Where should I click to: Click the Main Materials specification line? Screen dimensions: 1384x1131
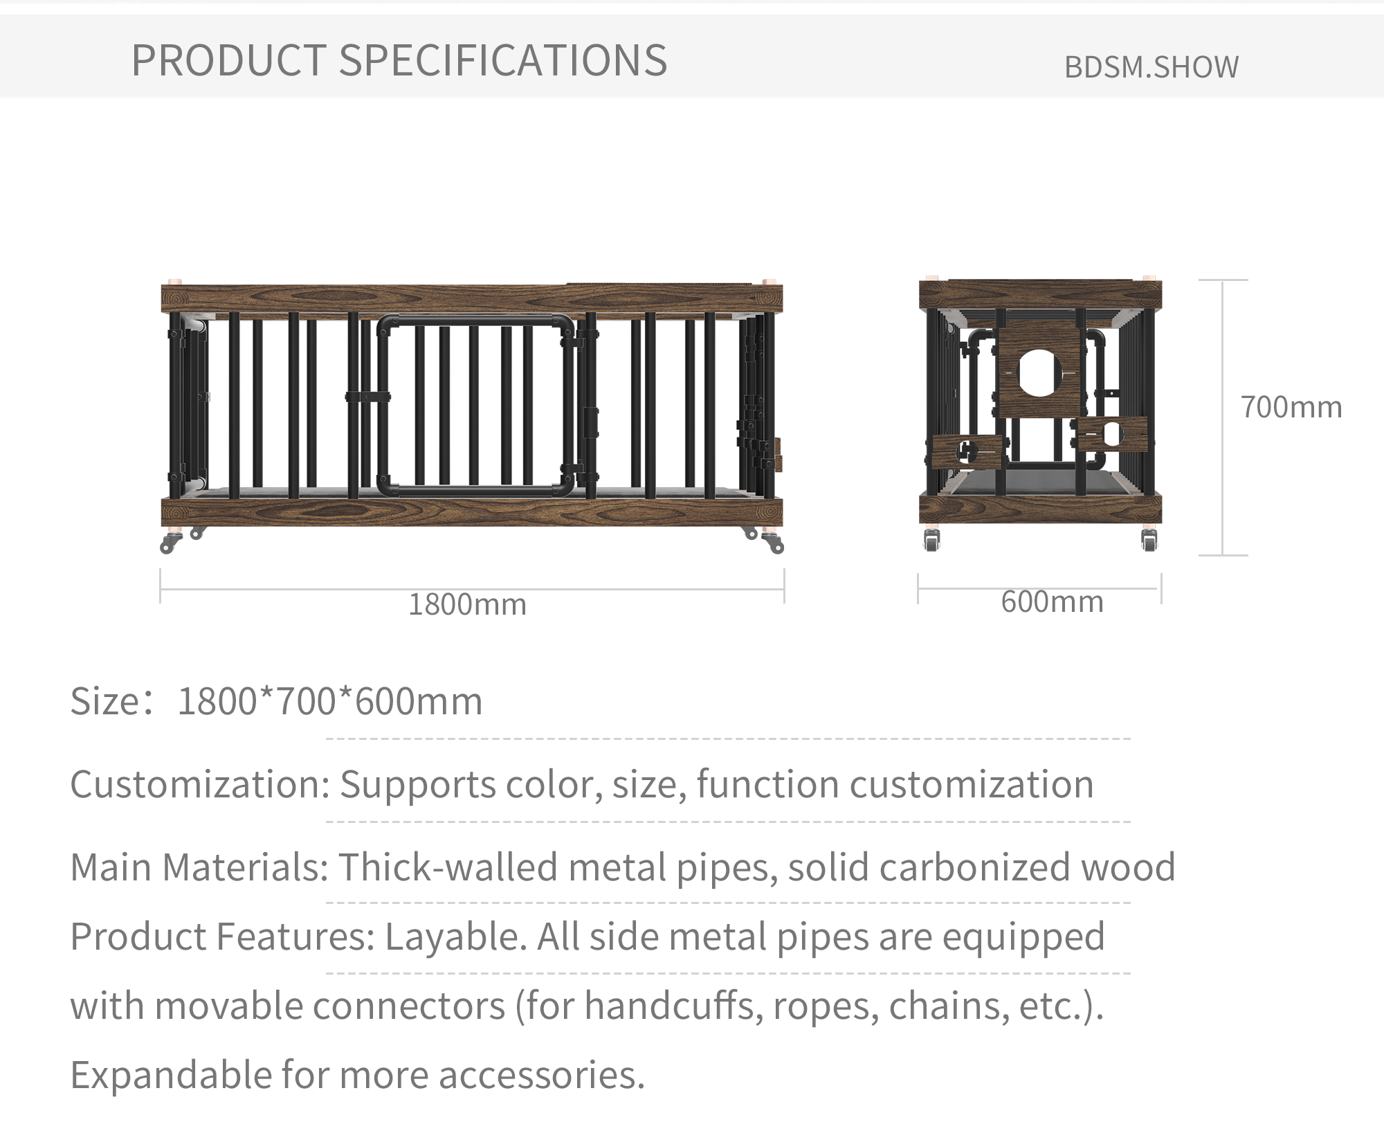point(623,867)
